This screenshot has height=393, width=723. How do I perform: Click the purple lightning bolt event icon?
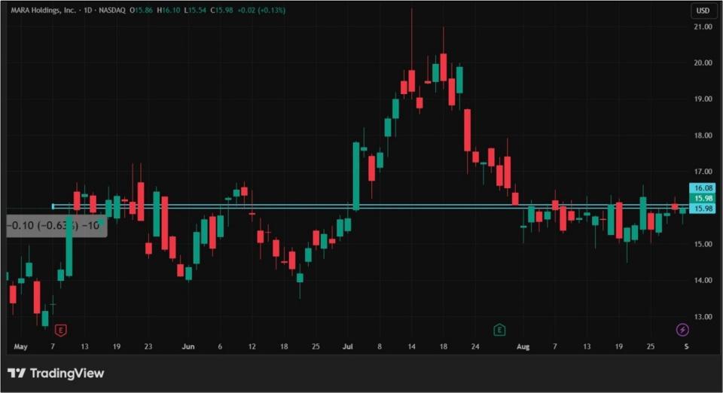point(682,330)
